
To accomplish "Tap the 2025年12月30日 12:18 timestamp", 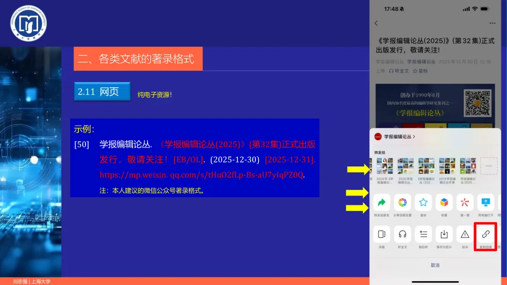I will pos(465,62).
